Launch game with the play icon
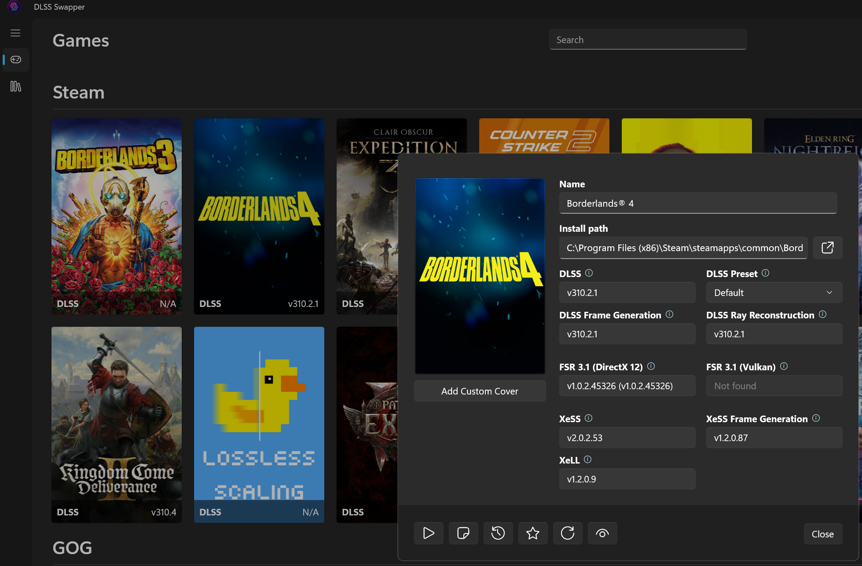The image size is (862, 566). pos(428,533)
